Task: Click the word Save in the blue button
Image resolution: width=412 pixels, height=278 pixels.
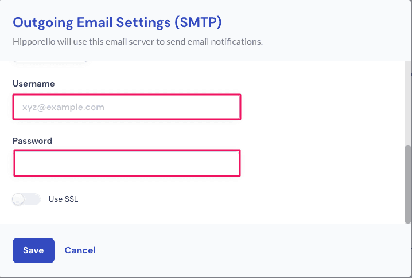Action: (x=33, y=250)
